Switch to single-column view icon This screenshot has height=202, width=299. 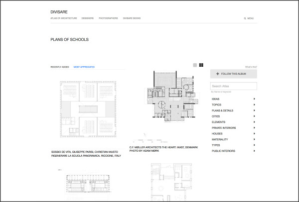(x=195, y=65)
